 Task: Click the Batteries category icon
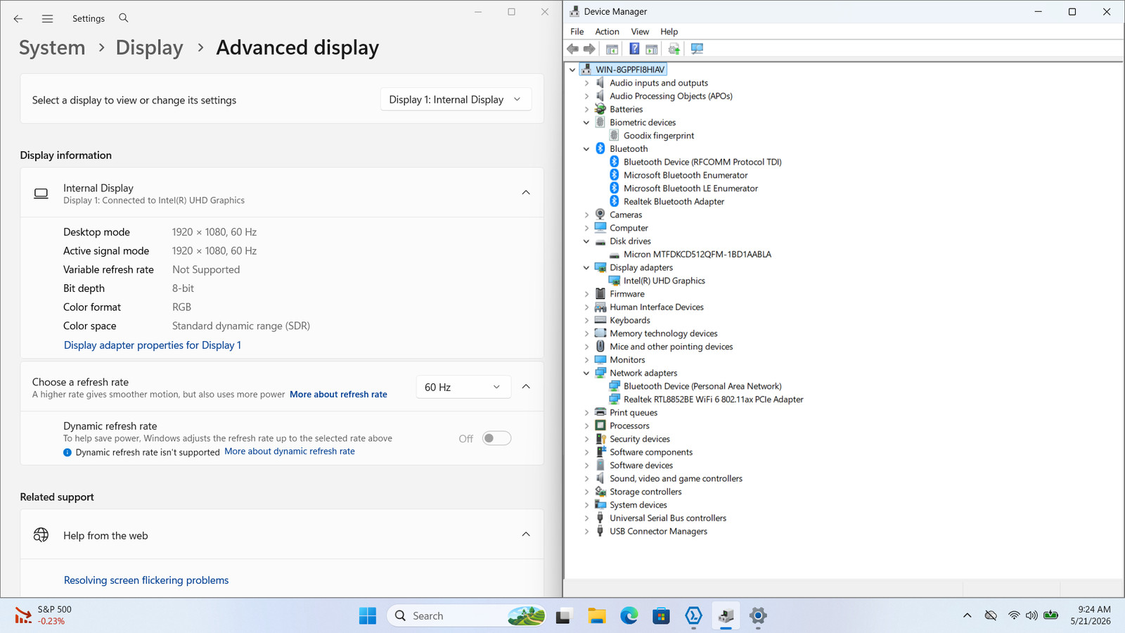(600, 109)
